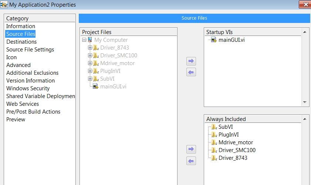Screen dimensions: 311x185
Task: Select the Driver_SMC100 name in Always Included
Action: 237,150
